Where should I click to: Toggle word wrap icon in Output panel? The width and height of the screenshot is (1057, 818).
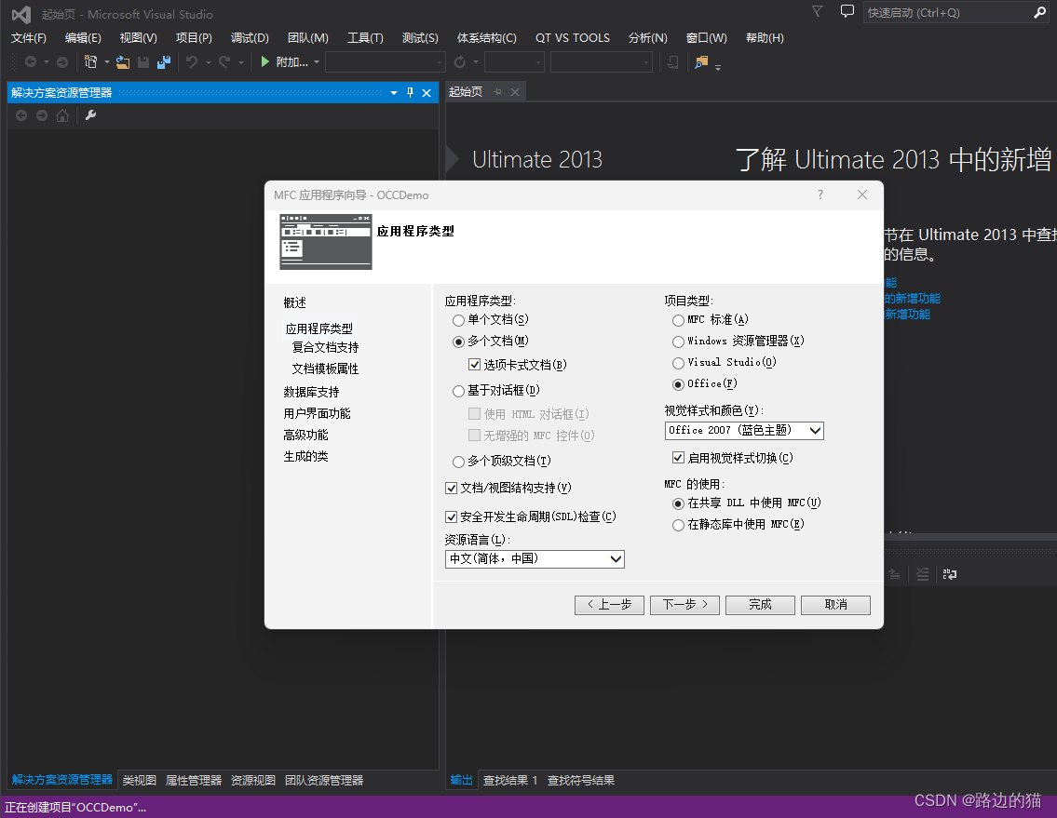[x=949, y=574]
